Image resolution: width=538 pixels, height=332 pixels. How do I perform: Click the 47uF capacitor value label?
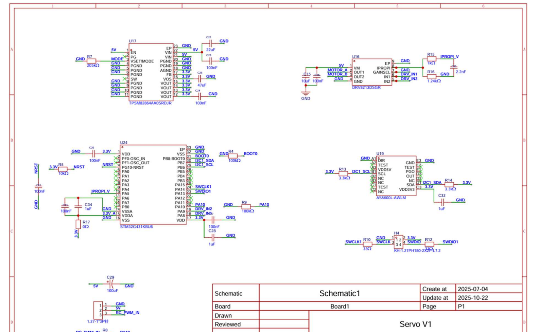[x=202, y=85]
